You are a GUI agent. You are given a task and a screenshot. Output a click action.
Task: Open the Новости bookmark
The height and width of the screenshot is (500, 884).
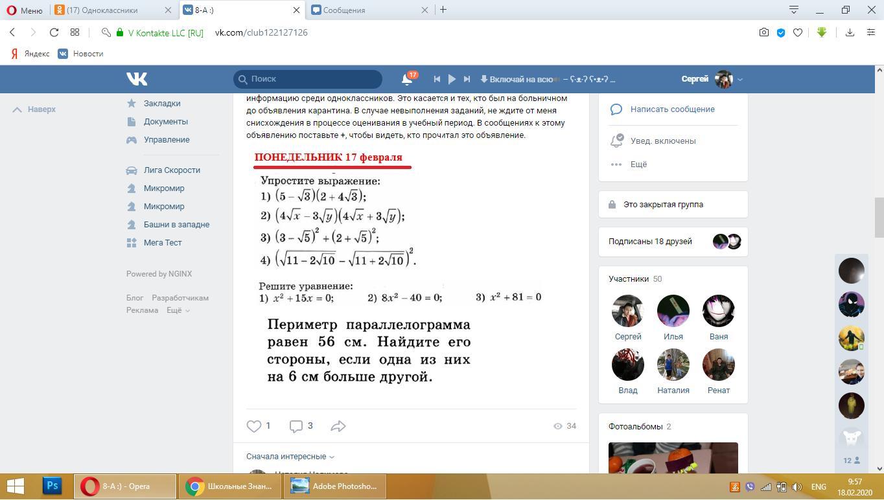[x=80, y=54]
